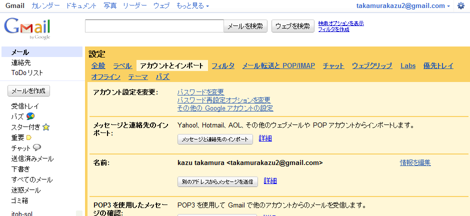Open the 検索オプションを表示 link
This screenshot has height=216, width=470.
point(341,23)
